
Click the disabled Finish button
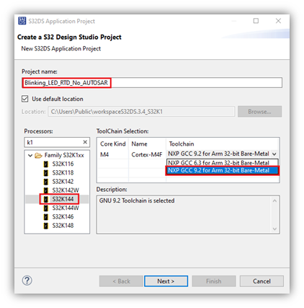coord(214,281)
